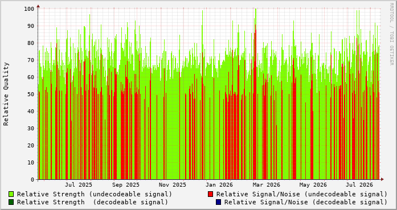Click the dark green decodeable strength legend swatch

point(11,202)
